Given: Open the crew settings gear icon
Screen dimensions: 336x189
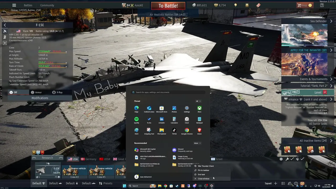Looking at the screenshot, I should click(281, 159).
